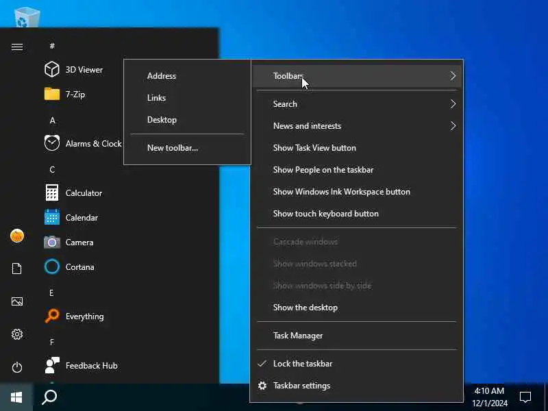Click the Cortana label text
Image resolution: width=548 pixels, height=411 pixels.
(x=79, y=267)
